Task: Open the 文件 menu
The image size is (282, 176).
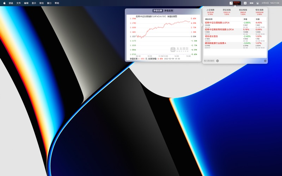Action: click(19, 3)
